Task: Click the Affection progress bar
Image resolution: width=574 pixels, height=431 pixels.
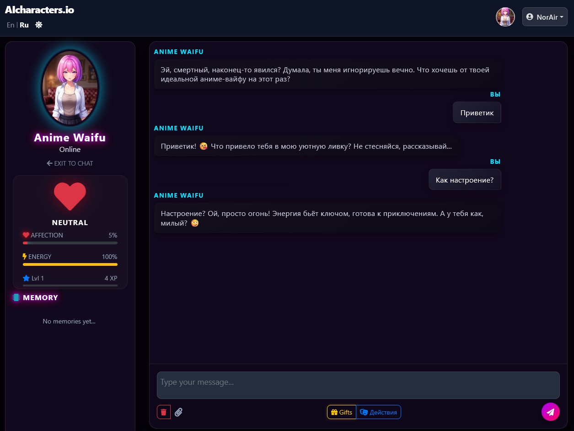Action: point(70,243)
